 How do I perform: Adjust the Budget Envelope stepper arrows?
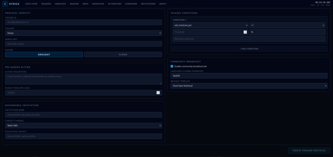[x=158, y=93]
